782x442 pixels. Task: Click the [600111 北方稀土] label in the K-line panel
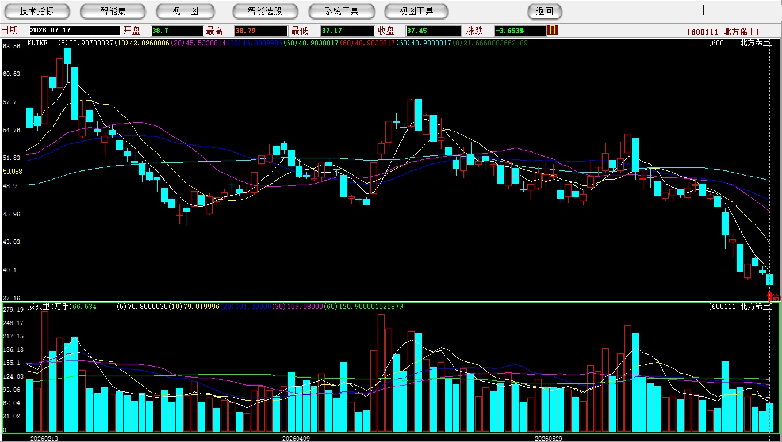tap(740, 43)
